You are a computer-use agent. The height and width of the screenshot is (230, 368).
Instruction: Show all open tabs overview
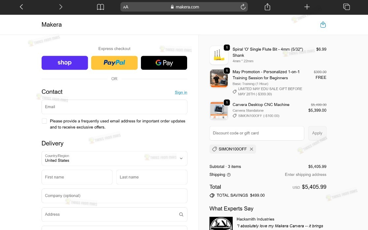tap(347, 7)
